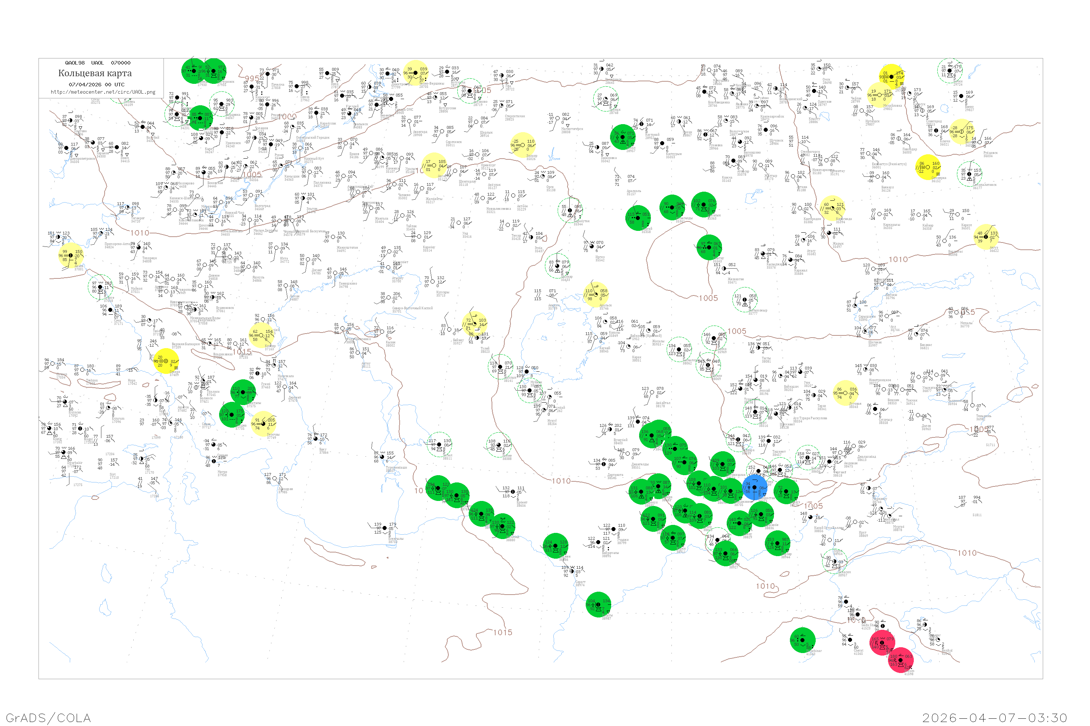Click the QAOL98 UAOL 070000 header code
1090x726 pixels.
[x=97, y=63]
